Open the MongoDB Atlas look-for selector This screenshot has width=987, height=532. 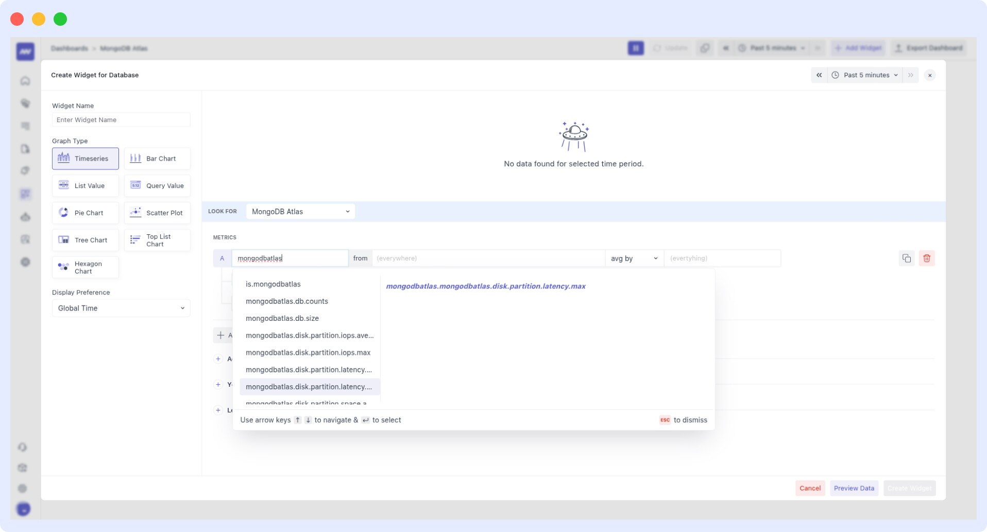[x=300, y=211]
